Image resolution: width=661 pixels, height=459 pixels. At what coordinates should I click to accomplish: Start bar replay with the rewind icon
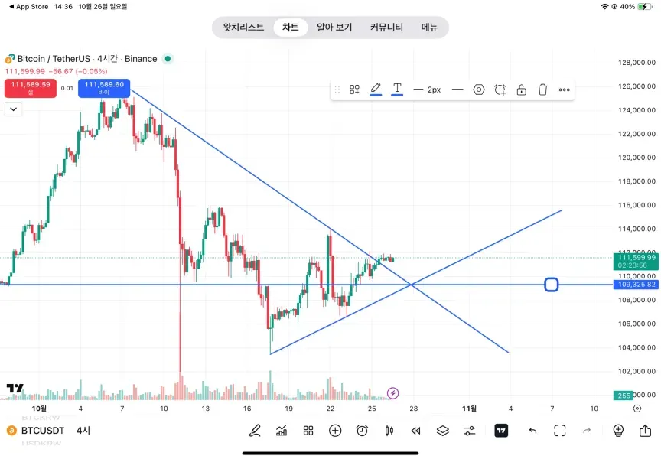(415, 431)
